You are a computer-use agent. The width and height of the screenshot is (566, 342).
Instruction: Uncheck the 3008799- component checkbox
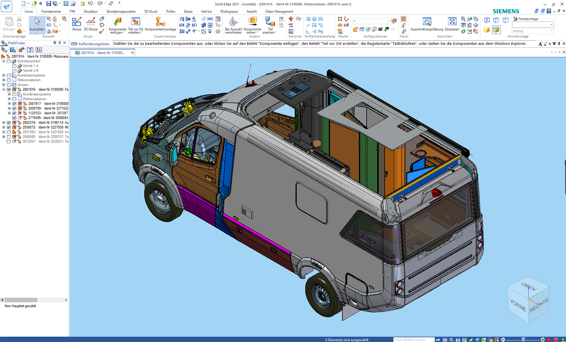point(14,109)
